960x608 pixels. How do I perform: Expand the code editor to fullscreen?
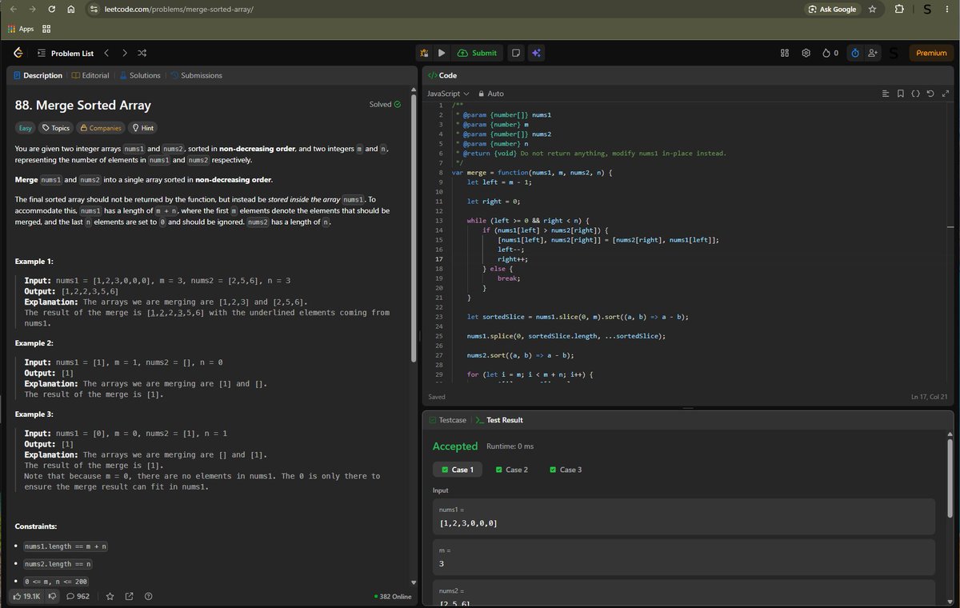945,94
